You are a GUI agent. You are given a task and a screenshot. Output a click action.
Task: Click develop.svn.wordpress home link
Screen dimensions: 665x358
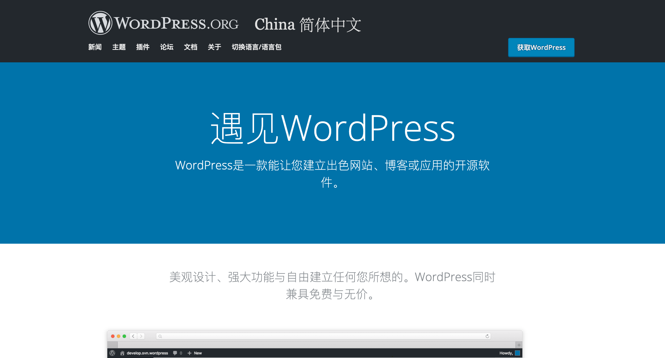point(144,353)
